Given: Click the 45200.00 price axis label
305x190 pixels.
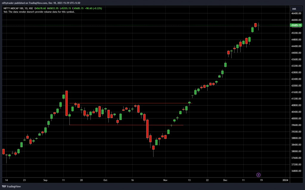Looking at the screenshot, I should 296,33.
